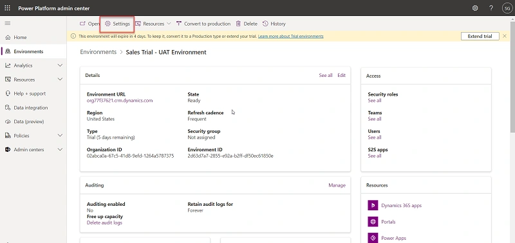Viewport: 515px width, 243px height.
Task: Open the Resources dropdown arrow in the command bar
Action: click(x=169, y=24)
